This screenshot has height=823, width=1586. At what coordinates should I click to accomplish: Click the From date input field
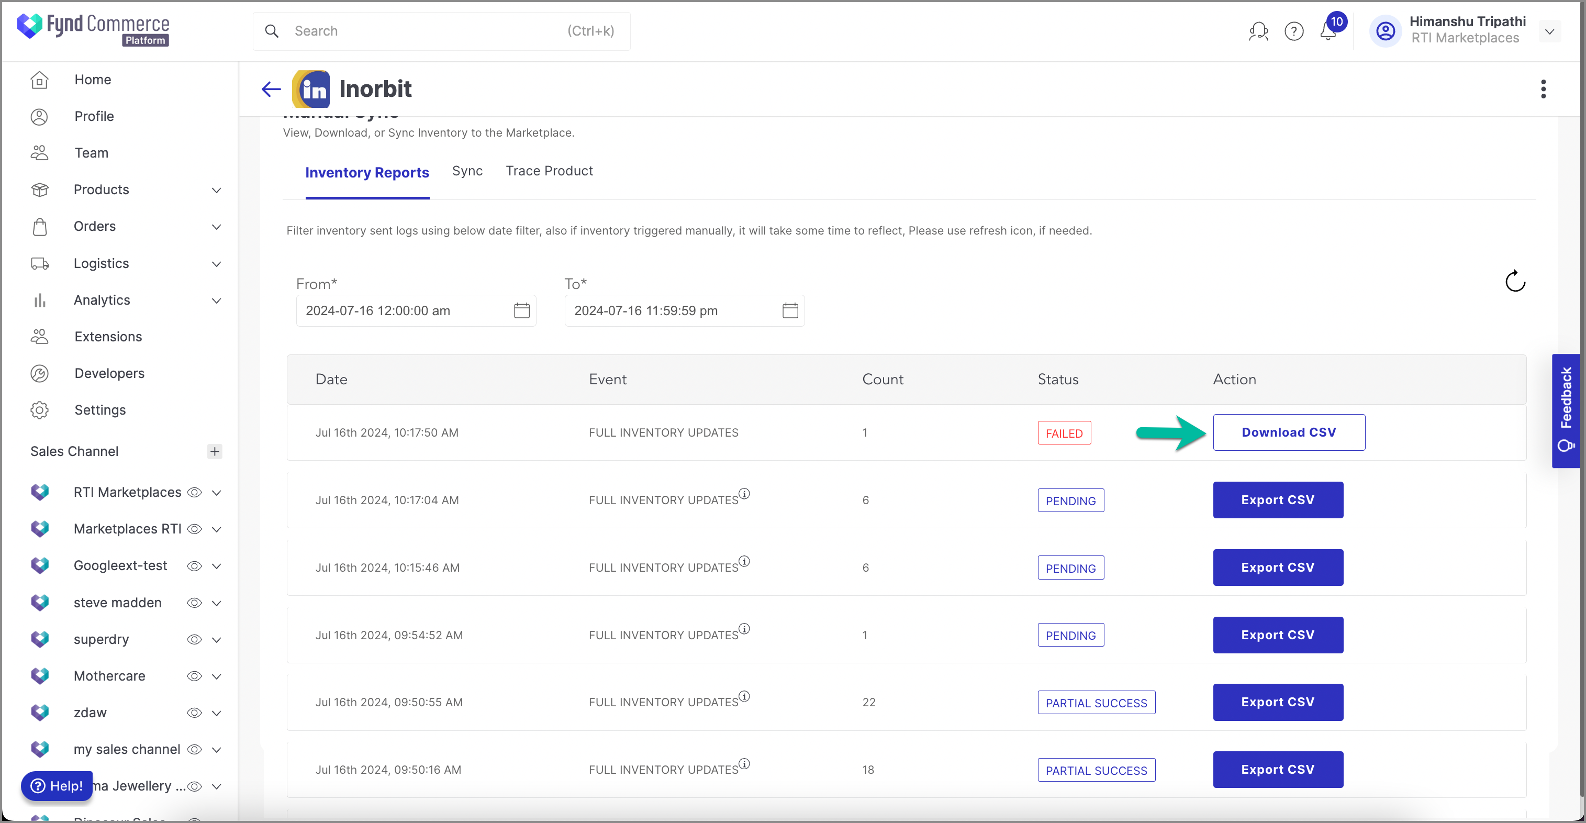click(x=416, y=310)
